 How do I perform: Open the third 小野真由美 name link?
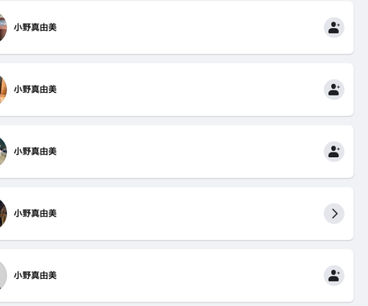35,151
